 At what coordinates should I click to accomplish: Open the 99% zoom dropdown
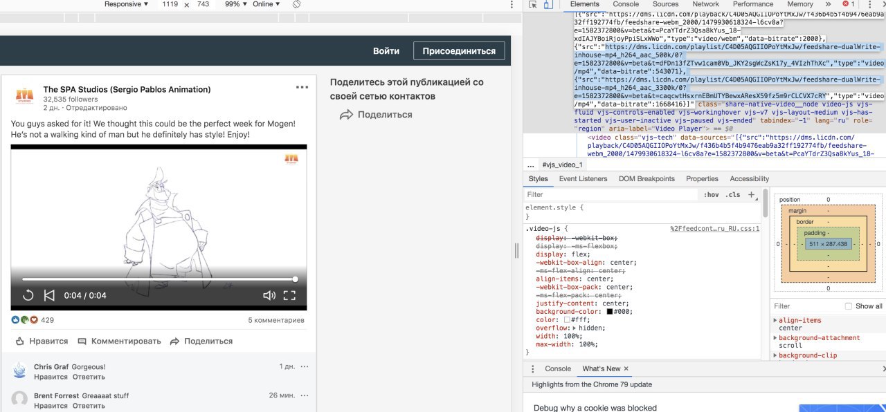[x=237, y=4]
